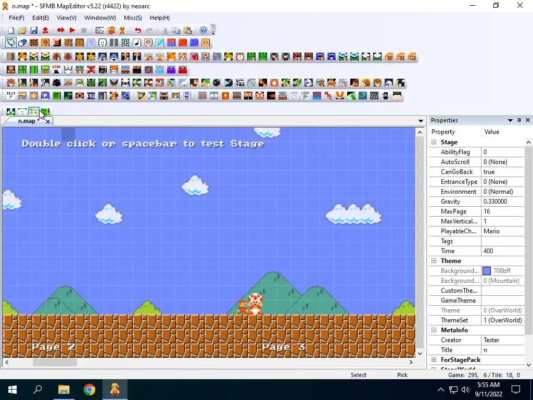Select the green warp pipe object
Viewport: 533px width, 400px height.
click(x=22, y=70)
